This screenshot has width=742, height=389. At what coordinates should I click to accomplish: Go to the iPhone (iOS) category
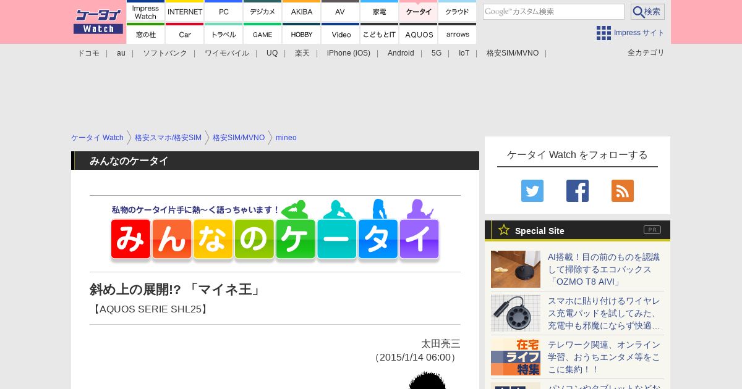pyautogui.click(x=349, y=53)
